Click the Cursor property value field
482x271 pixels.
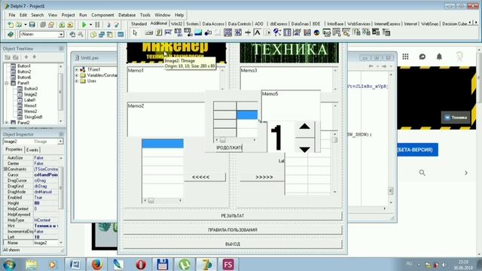(46, 175)
